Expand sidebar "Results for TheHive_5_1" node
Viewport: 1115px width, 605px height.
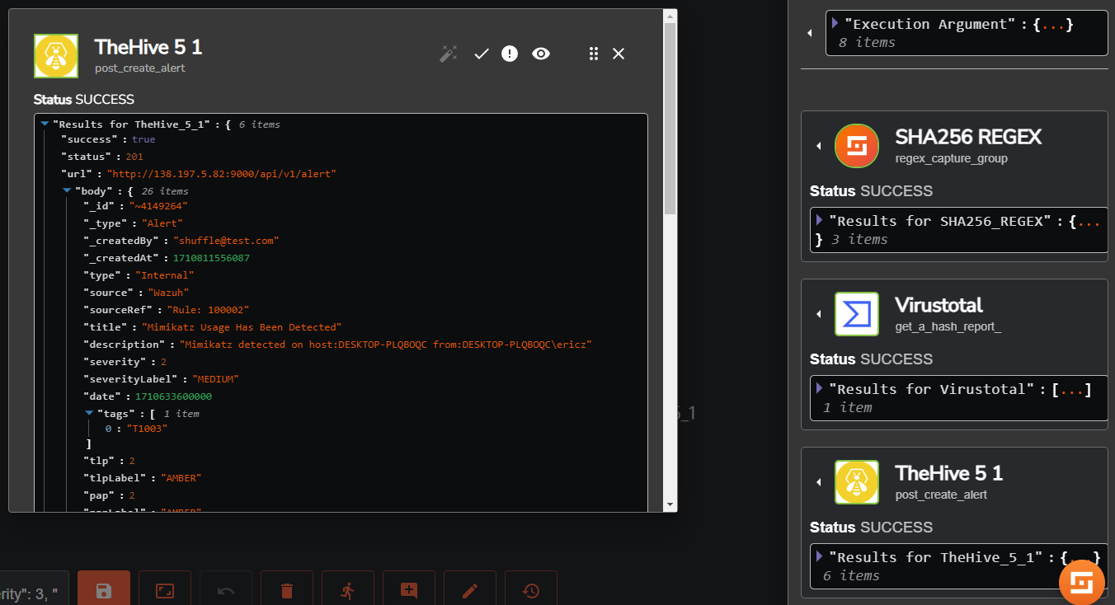(x=819, y=556)
